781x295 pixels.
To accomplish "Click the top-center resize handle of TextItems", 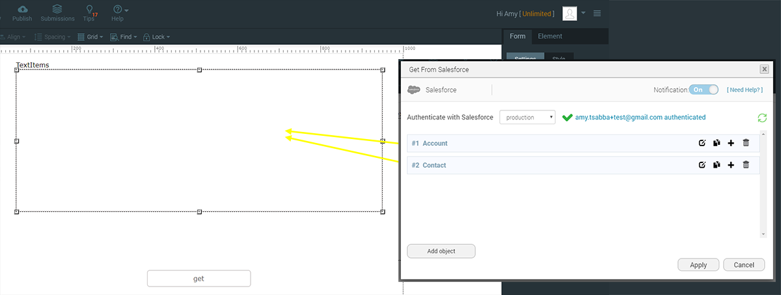I will (x=199, y=70).
